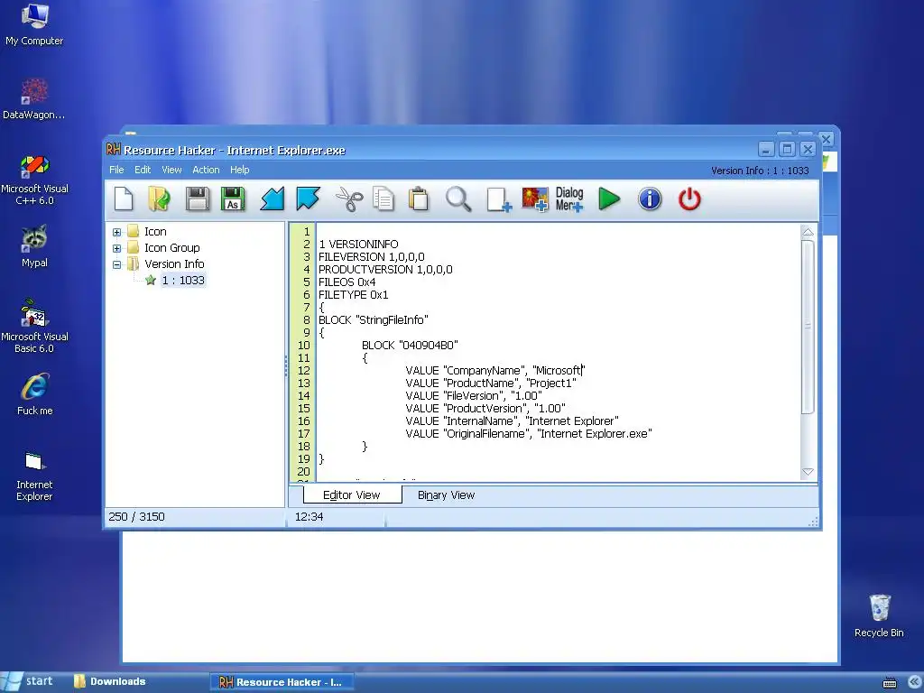The image size is (924, 693).
Task: Select the Microsoft Visual Basic 6.0 icon
Action: click(34, 328)
